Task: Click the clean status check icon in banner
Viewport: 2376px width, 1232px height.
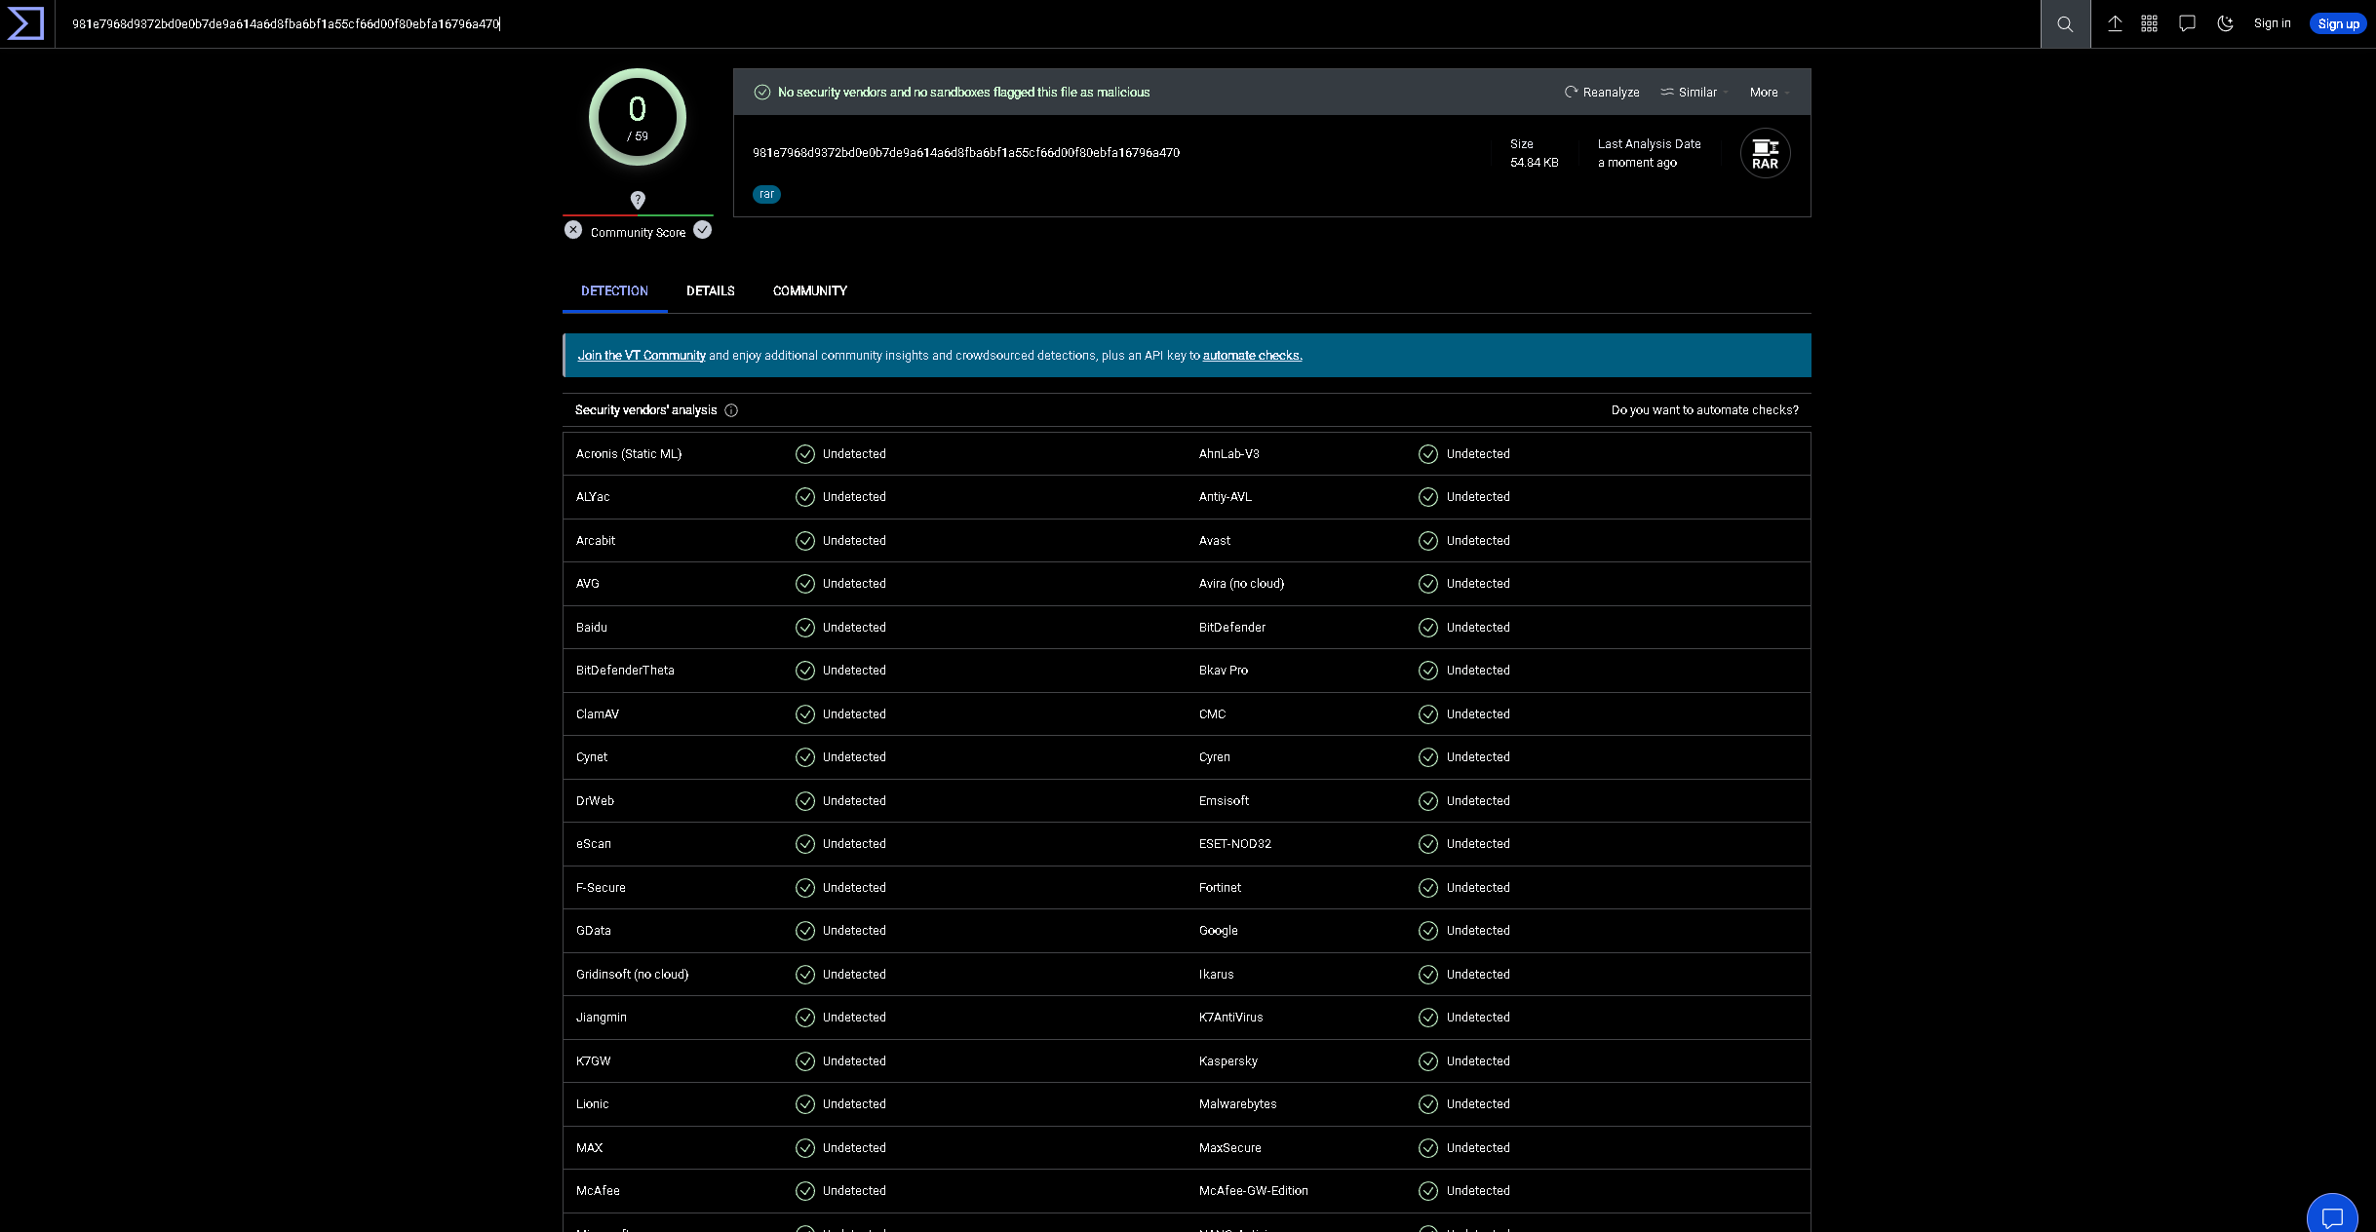Action: [x=762, y=93]
